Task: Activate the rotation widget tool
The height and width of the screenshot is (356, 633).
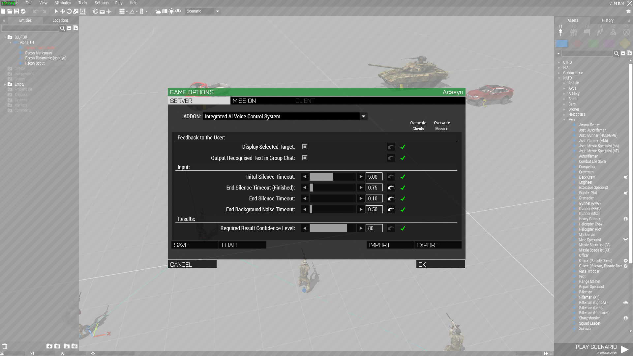Action: coord(69,11)
